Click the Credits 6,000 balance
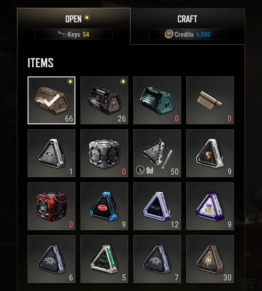Screen dimensions: 262x291 pos(188,34)
